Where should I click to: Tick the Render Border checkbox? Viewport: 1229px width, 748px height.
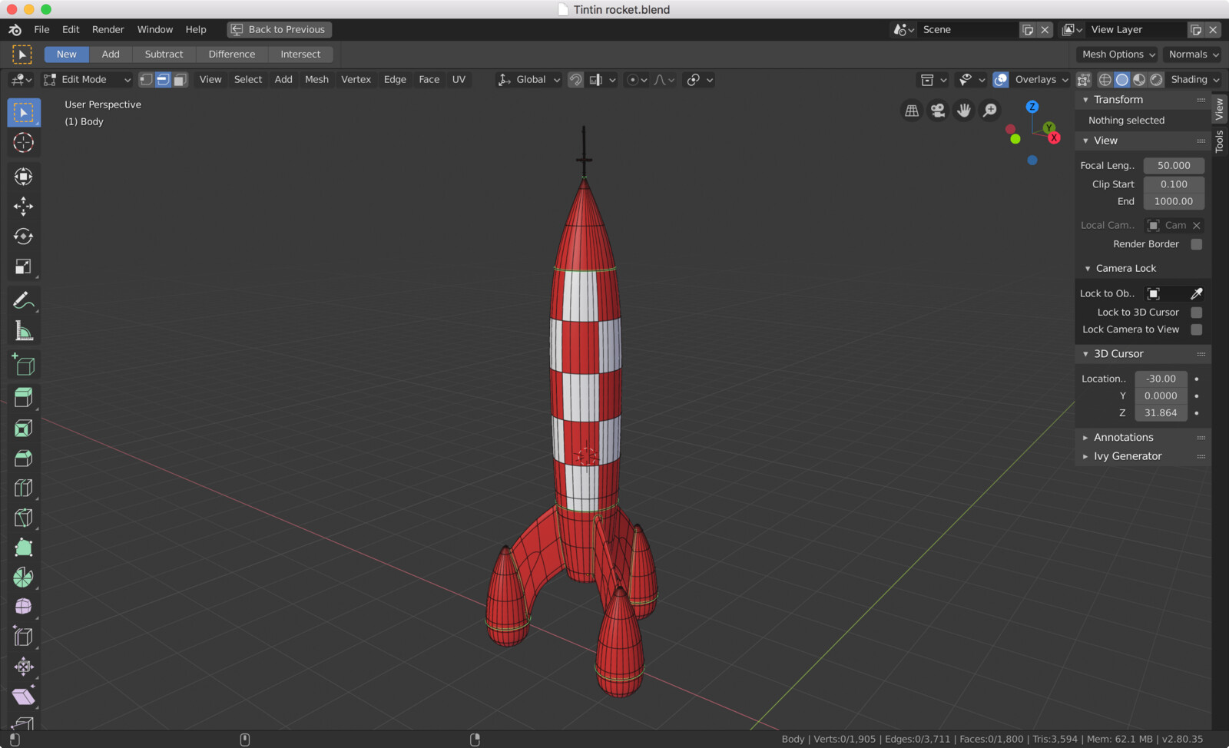pos(1196,244)
